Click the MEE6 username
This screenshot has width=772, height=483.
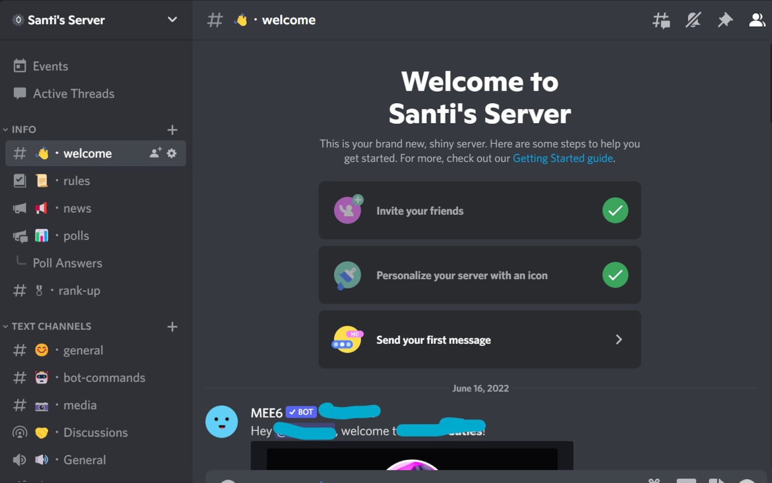click(x=266, y=413)
